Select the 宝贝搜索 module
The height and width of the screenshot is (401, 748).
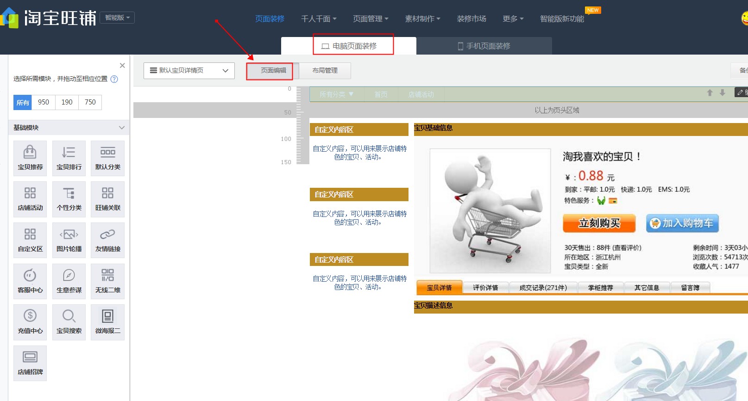69,322
